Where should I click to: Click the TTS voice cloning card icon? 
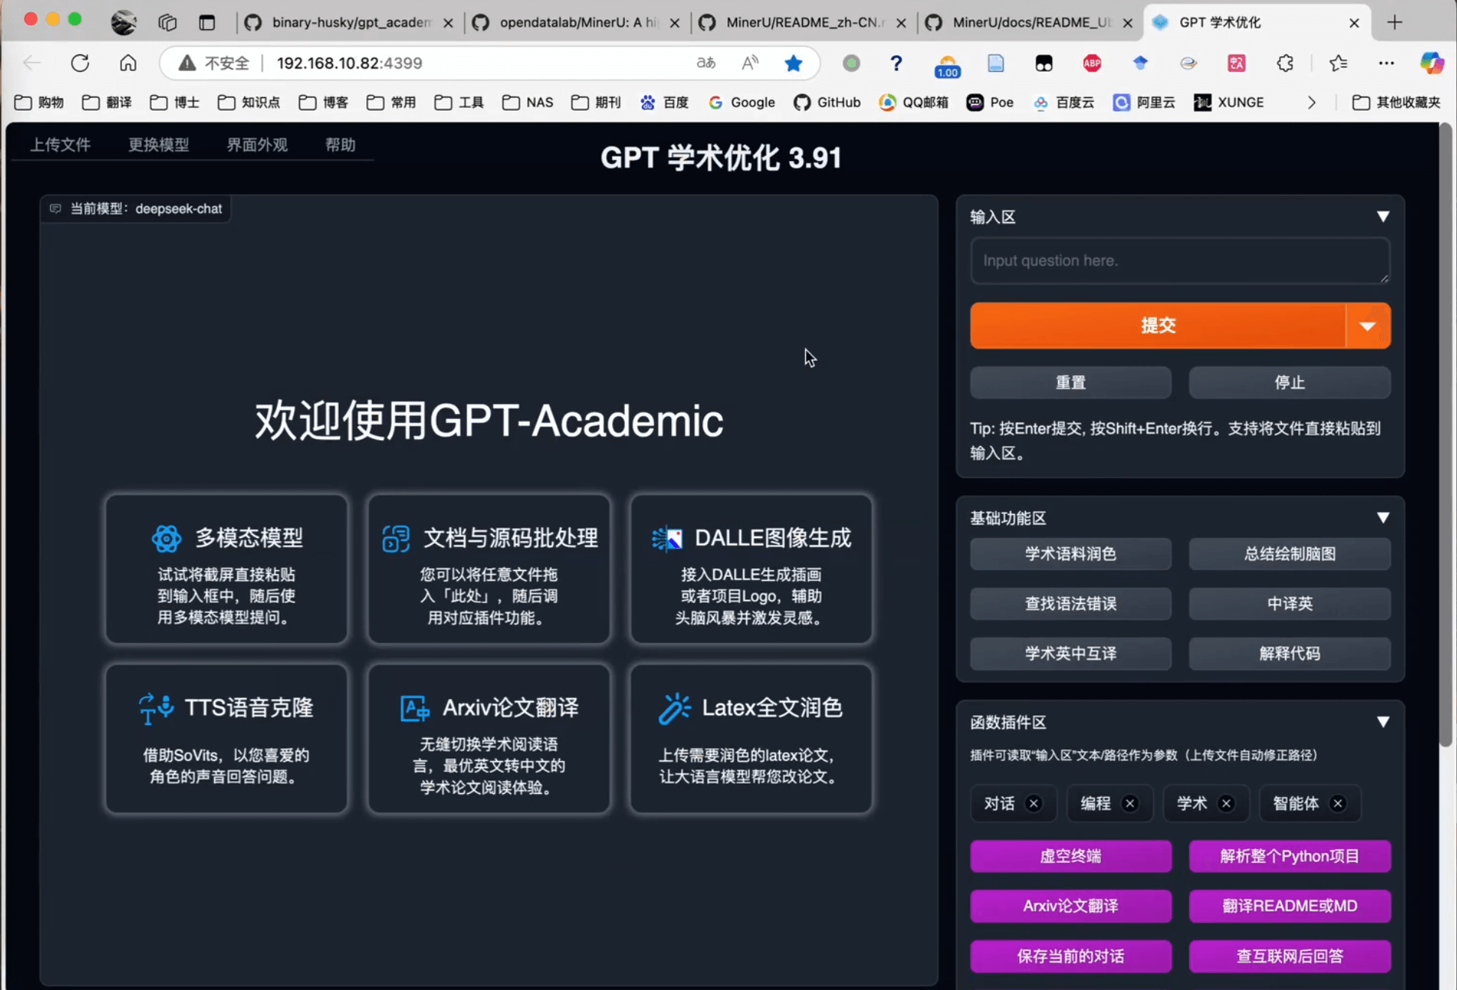coord(156,708)
